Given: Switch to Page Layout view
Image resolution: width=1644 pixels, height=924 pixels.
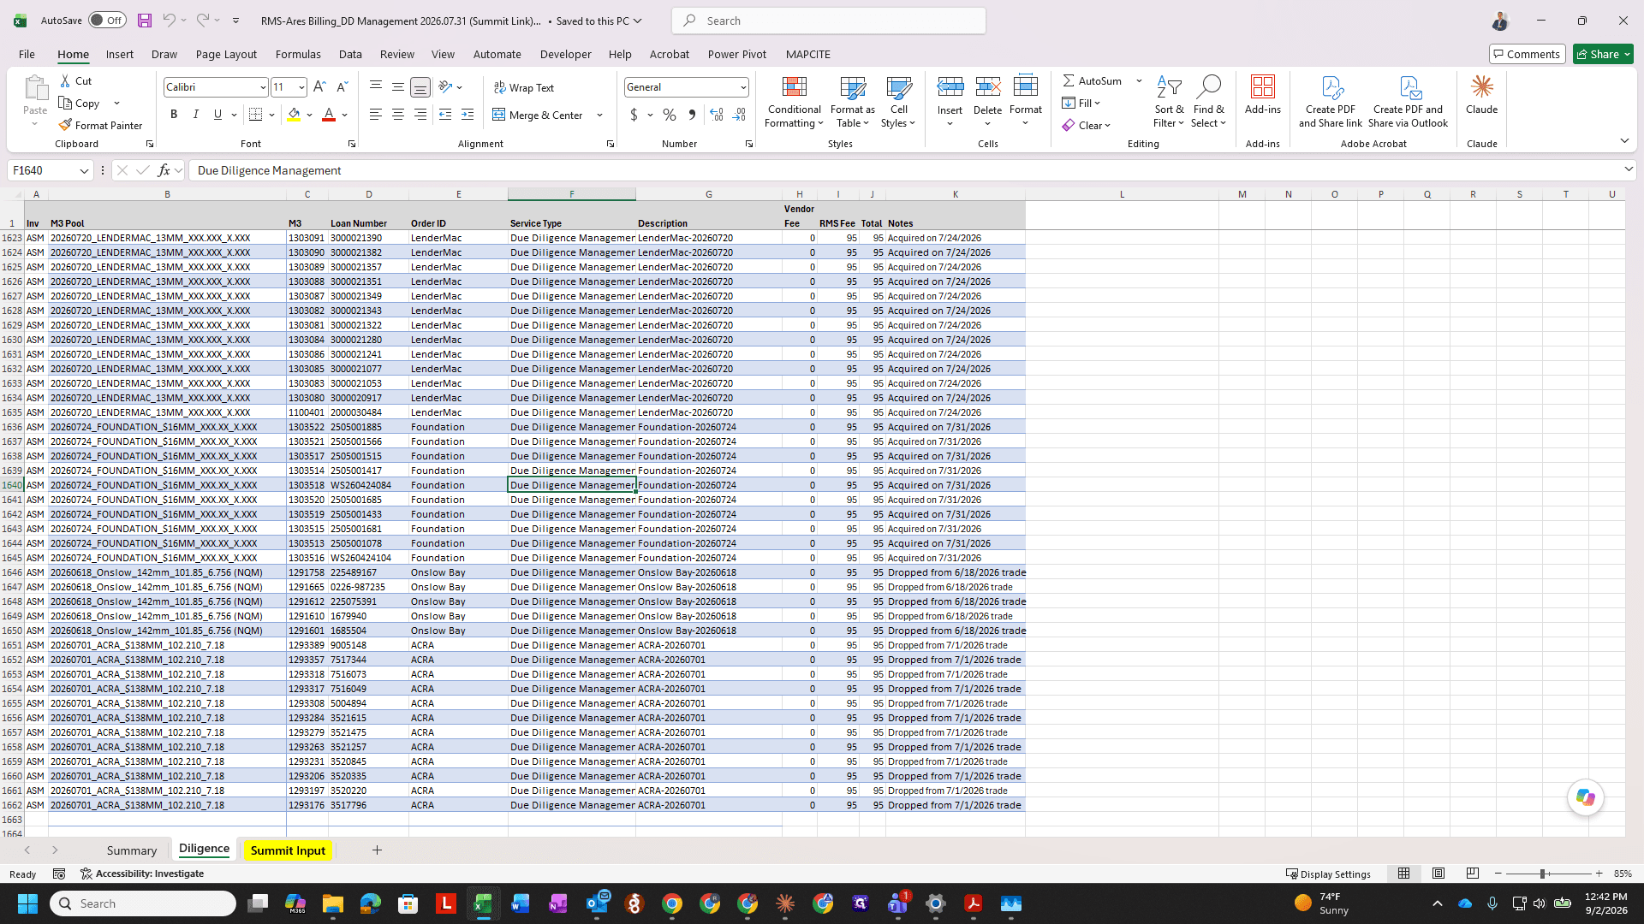Looking at the screenshot, I should (x=1438, y=874).
